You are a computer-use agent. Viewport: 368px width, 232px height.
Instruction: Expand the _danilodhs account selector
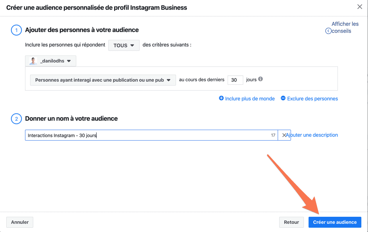click(x=51, y=61)
